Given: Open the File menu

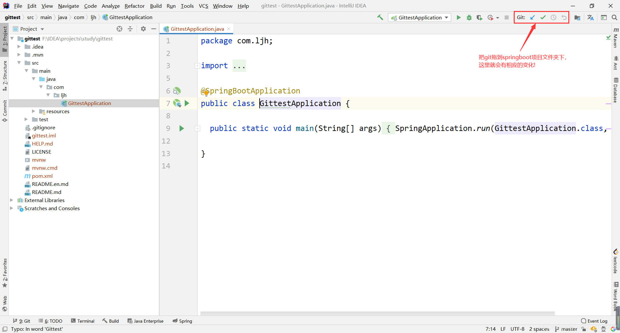Looking at the screenshot, I should (18, 6).
